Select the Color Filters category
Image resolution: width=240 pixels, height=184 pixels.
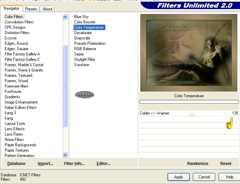[x=14, y=17]
